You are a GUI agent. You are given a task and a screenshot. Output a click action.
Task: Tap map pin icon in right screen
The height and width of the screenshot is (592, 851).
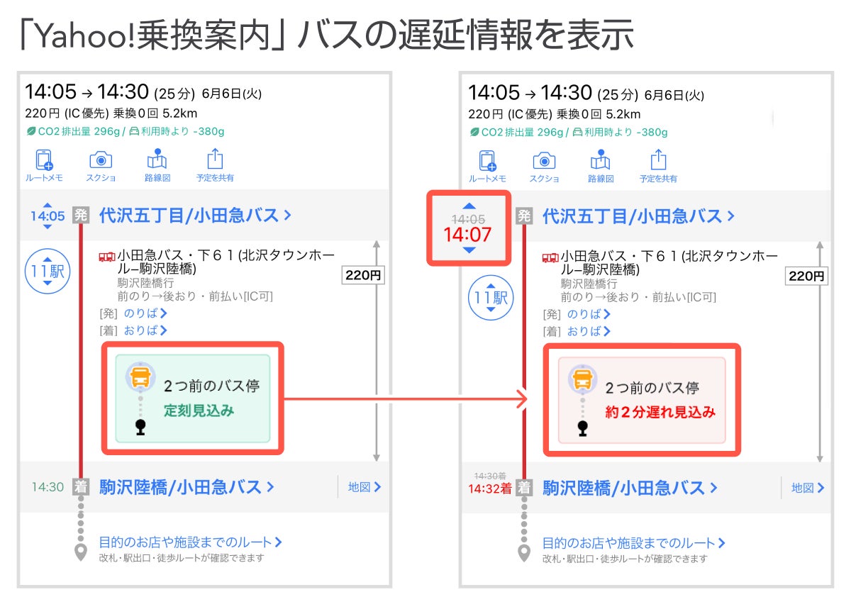coord(524,554)
